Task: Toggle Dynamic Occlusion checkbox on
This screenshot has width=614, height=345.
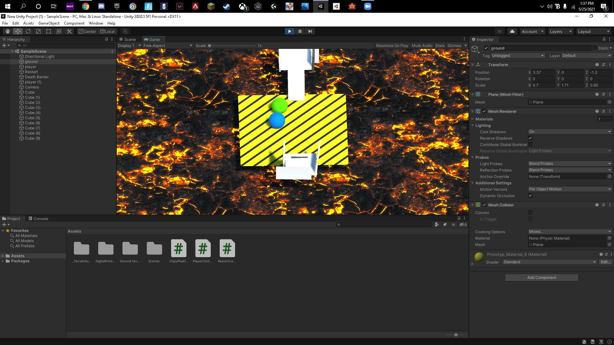Action: 531,195
